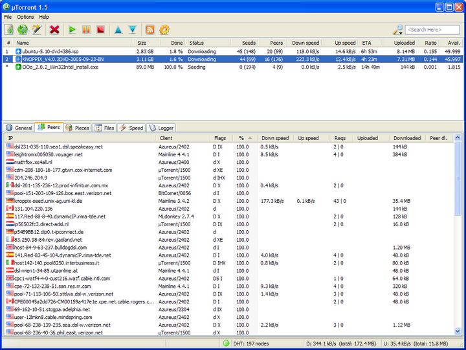
Task: Switch to the General tab
Action: 19,128
